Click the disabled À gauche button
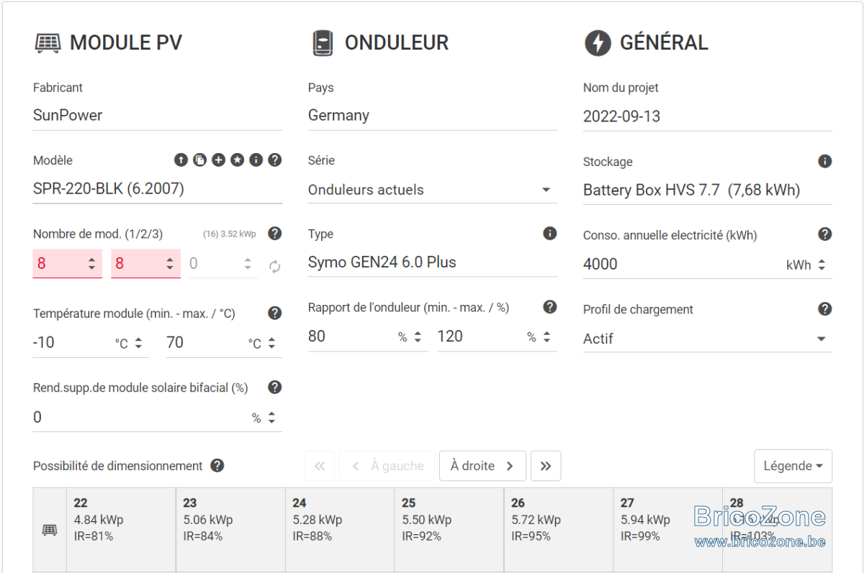The height and width of the screenshot is (573, 864). 387,466
